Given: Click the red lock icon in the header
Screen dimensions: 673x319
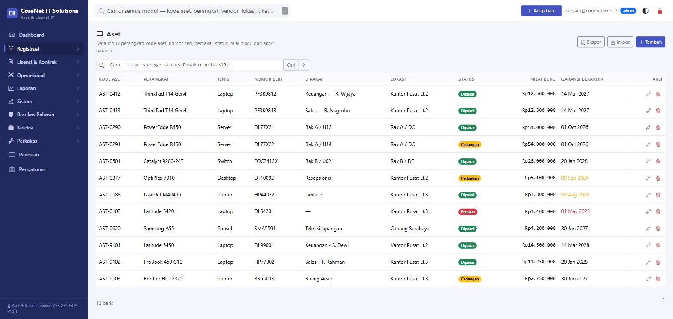Looking at the screenshot, I should pos(660,11).
